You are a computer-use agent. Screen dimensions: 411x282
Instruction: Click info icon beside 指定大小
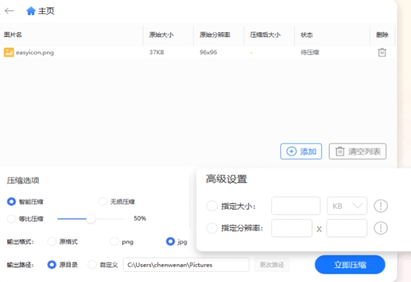pyautogui.click(x=381, y=206)
